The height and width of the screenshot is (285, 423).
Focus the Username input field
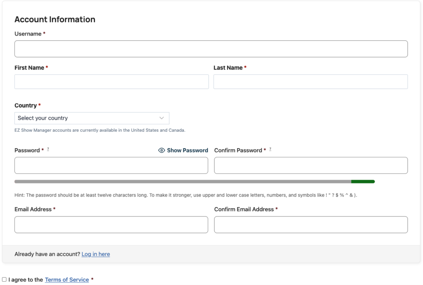point(211,49)
